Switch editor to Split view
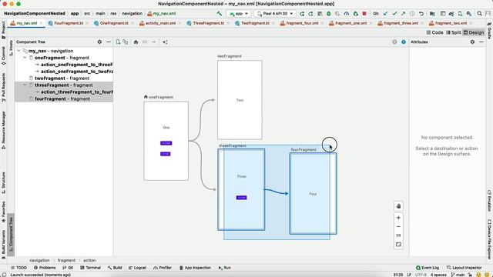 (454, 32)
